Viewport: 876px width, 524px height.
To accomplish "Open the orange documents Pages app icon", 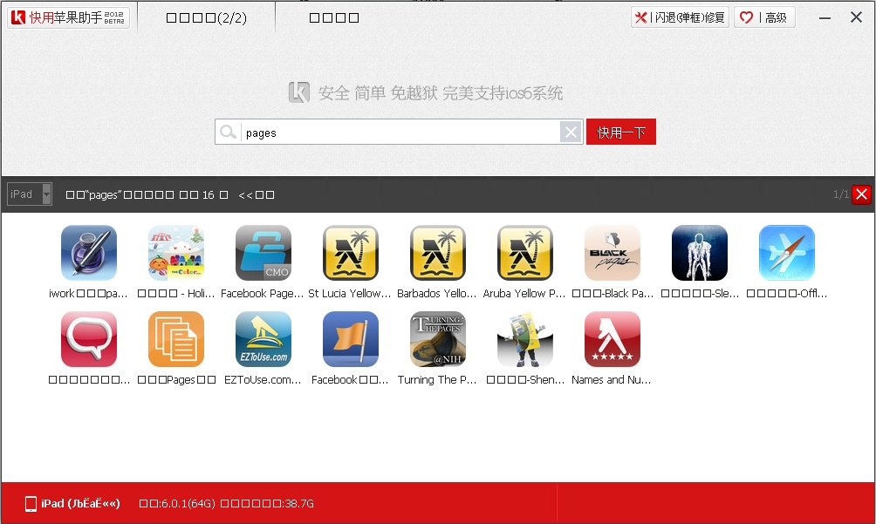I will click(x=176, y=339).
